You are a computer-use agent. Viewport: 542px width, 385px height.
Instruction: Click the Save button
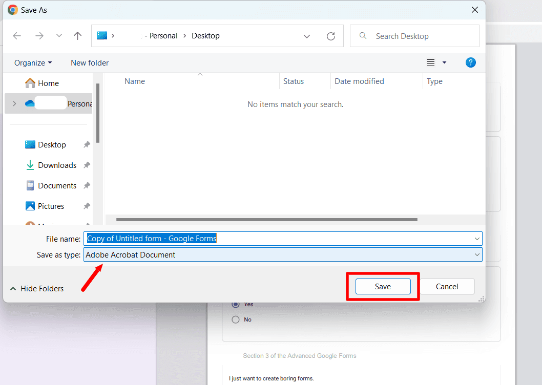(x=383, y=287)
